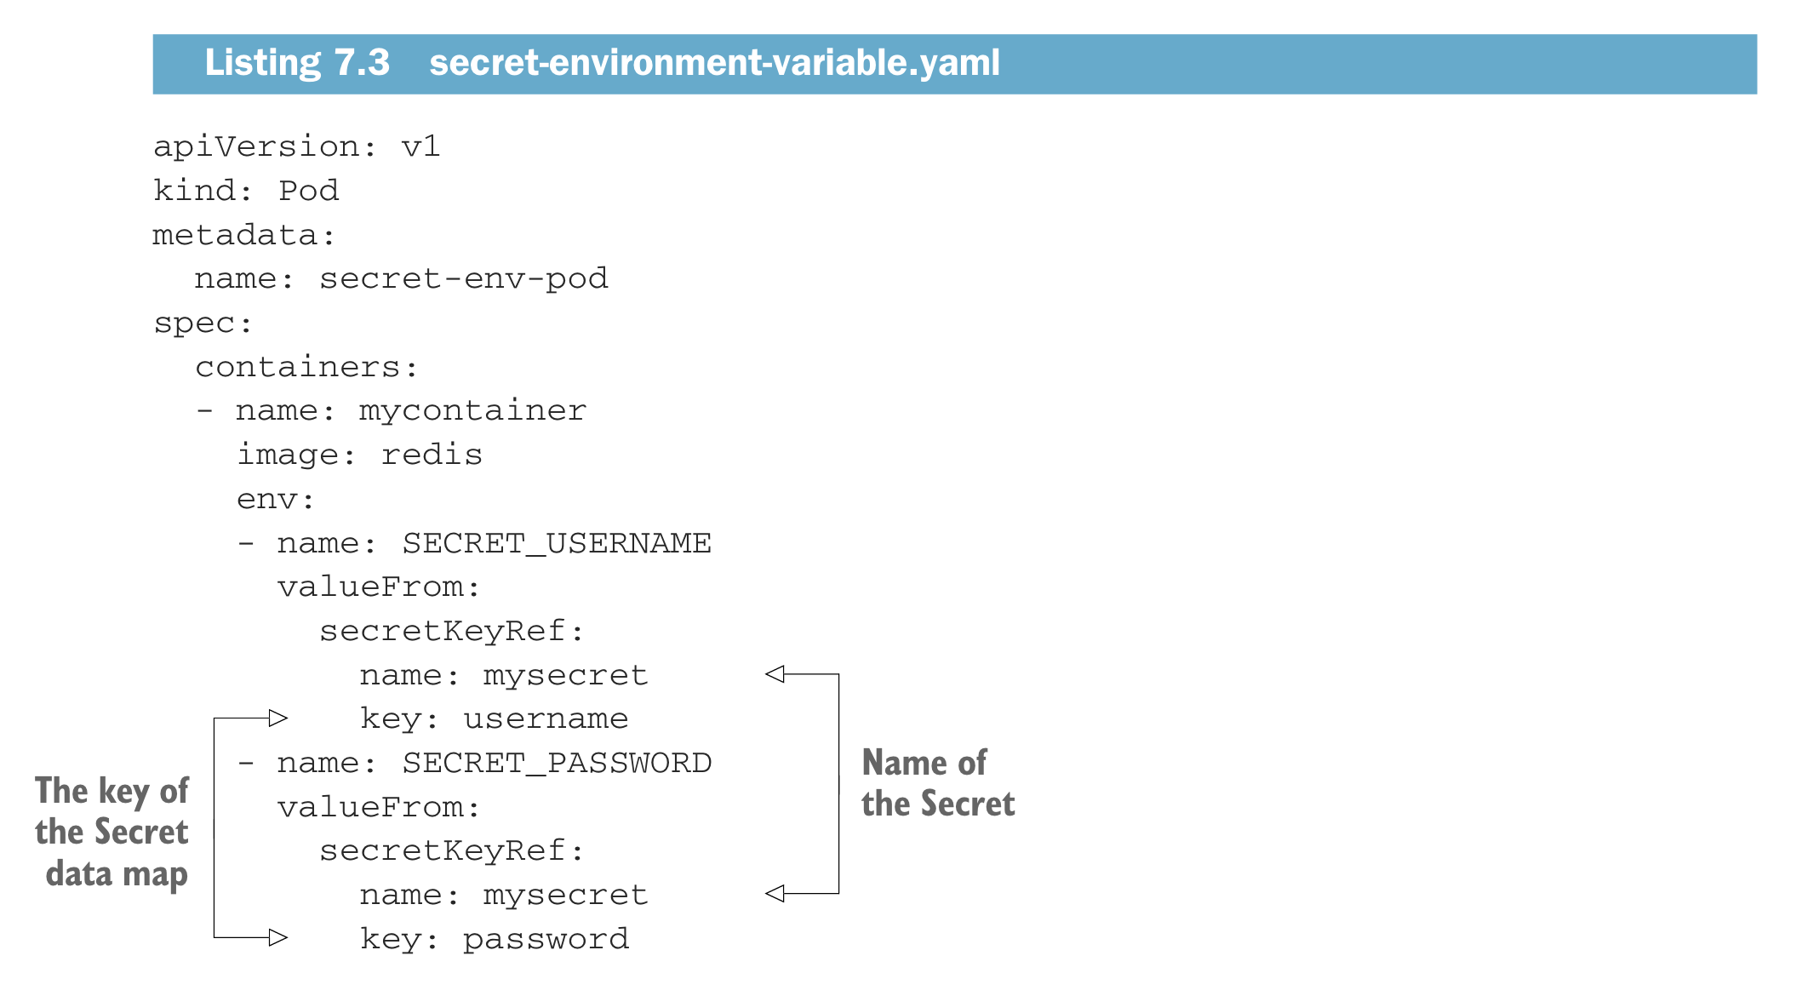Click the arrowhead beside the last name: mysecret

tap(775, 893)
